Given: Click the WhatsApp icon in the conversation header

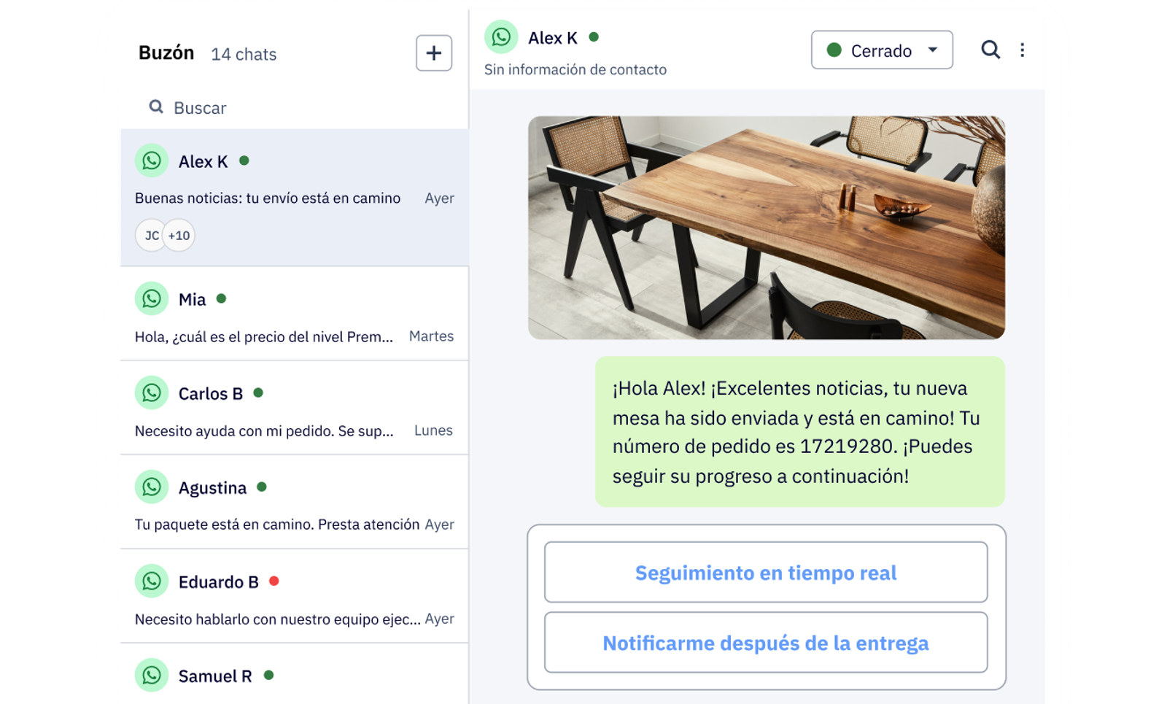Looking at the screenshot, I should click(x=501, y=36).
